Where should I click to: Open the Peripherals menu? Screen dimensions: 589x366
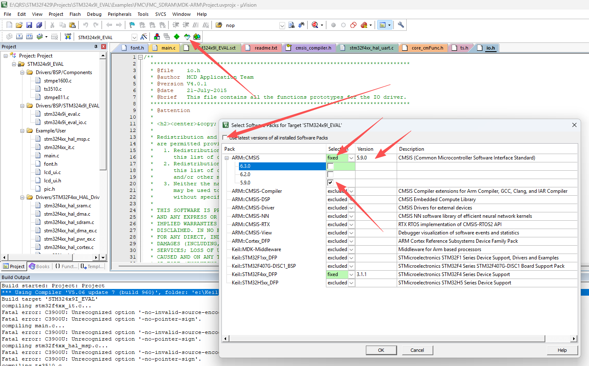[x=119, y=14]
